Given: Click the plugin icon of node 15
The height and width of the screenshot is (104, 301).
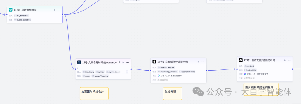Looking at the screenshot, I should 79,62.
